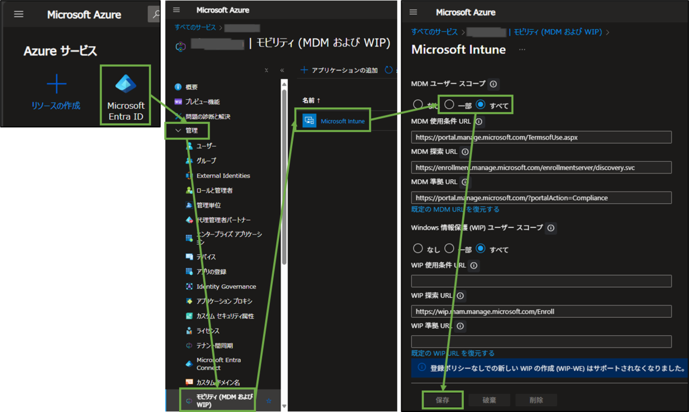Click the 保存 button
689x412 pixels.
[442, 399]
